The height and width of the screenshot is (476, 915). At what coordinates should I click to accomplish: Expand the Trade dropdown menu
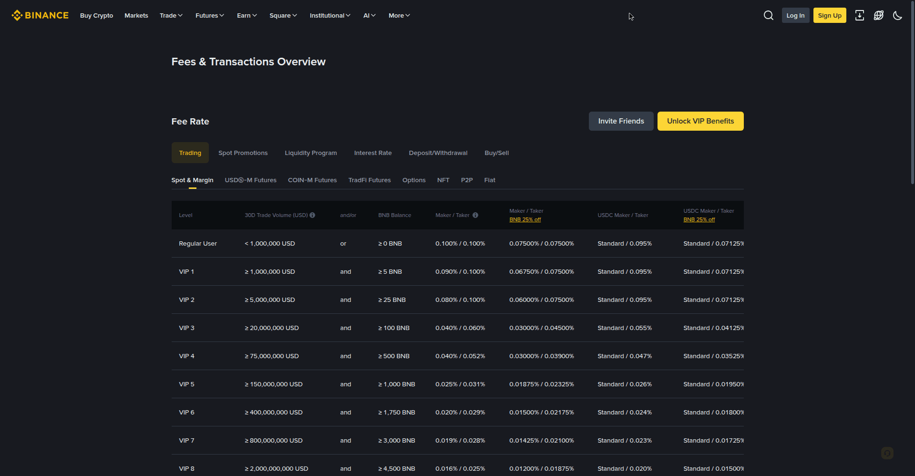[x=171, y=15]
